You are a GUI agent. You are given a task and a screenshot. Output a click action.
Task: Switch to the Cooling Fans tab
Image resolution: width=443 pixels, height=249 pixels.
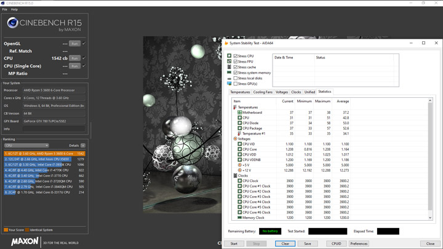(263, 92)
